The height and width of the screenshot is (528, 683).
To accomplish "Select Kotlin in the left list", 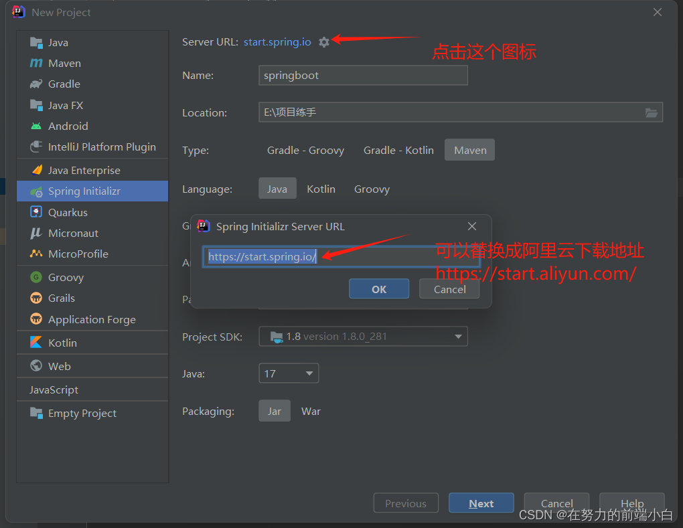I will tap(92, 343).
